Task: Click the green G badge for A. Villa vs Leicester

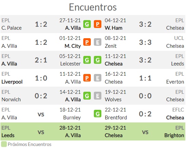Action: pos(87,60)
